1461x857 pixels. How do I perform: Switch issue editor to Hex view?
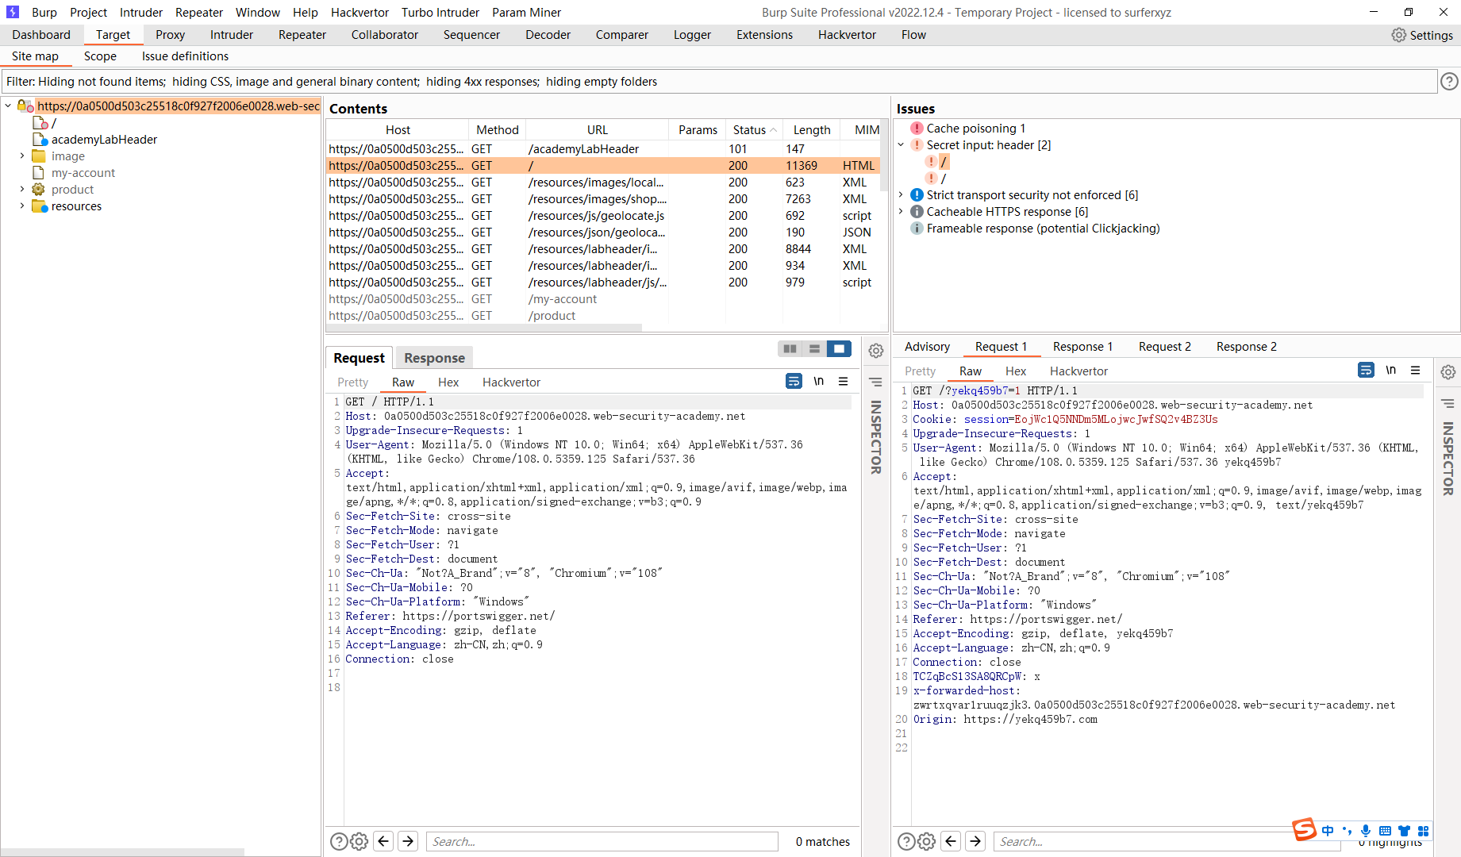(x=1015, y=371)
